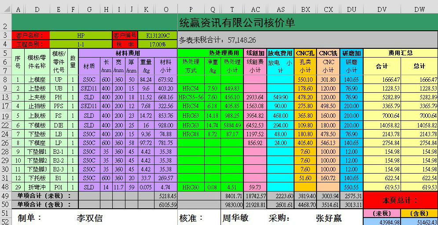438x225 pixels.
Task: Select column AC by its header
Action: (255, 10)
